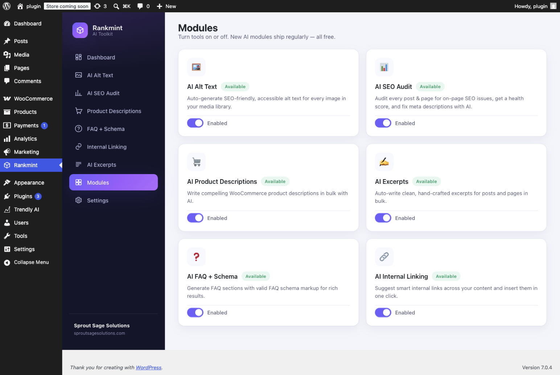This screenshot has height=375, width=560.
Task: Click the shopping cart AI Product Descriptions card icon
Action: [196, 162]
